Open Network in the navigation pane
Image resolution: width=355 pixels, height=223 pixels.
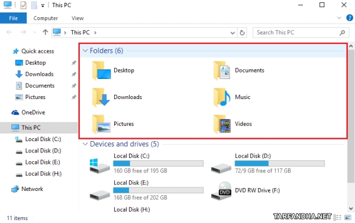[32, 189]
